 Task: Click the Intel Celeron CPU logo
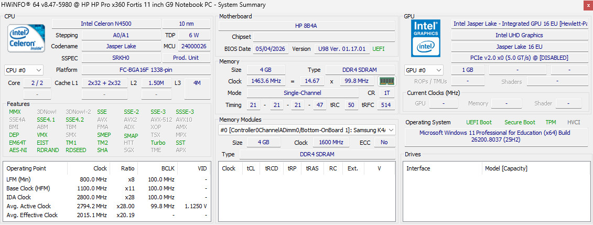coord(26,38)
